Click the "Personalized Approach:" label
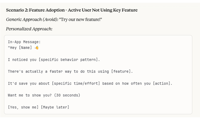200x120 pixels. [x=29, y=29]
